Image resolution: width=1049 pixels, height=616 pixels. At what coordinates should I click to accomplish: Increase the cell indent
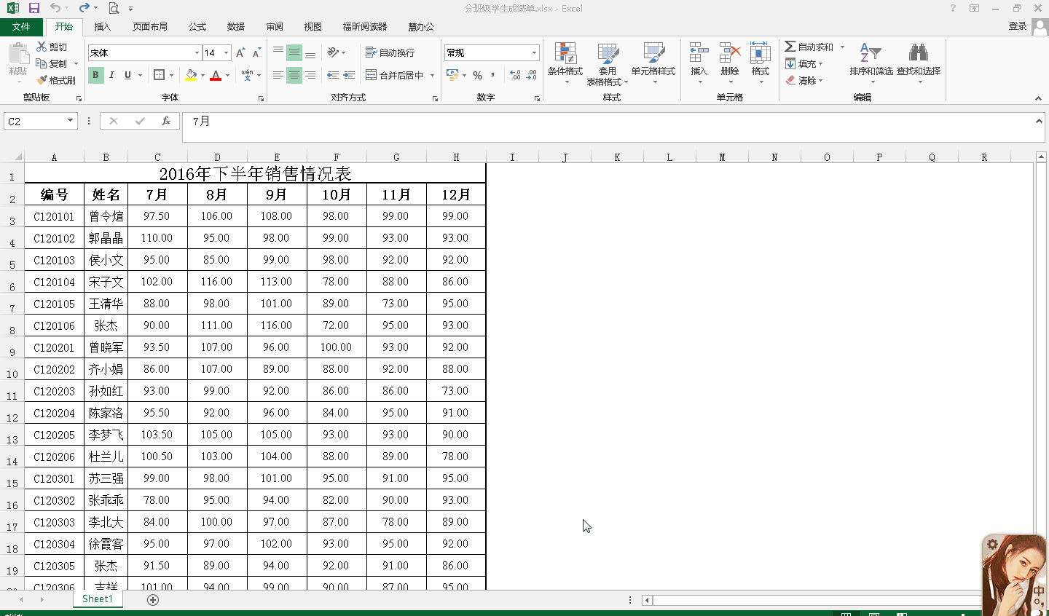(x=350, y=75)
